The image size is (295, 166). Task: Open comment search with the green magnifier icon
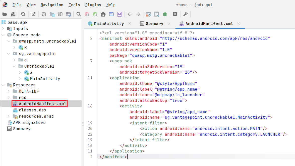pyautogui.click(x=95, y=14)
